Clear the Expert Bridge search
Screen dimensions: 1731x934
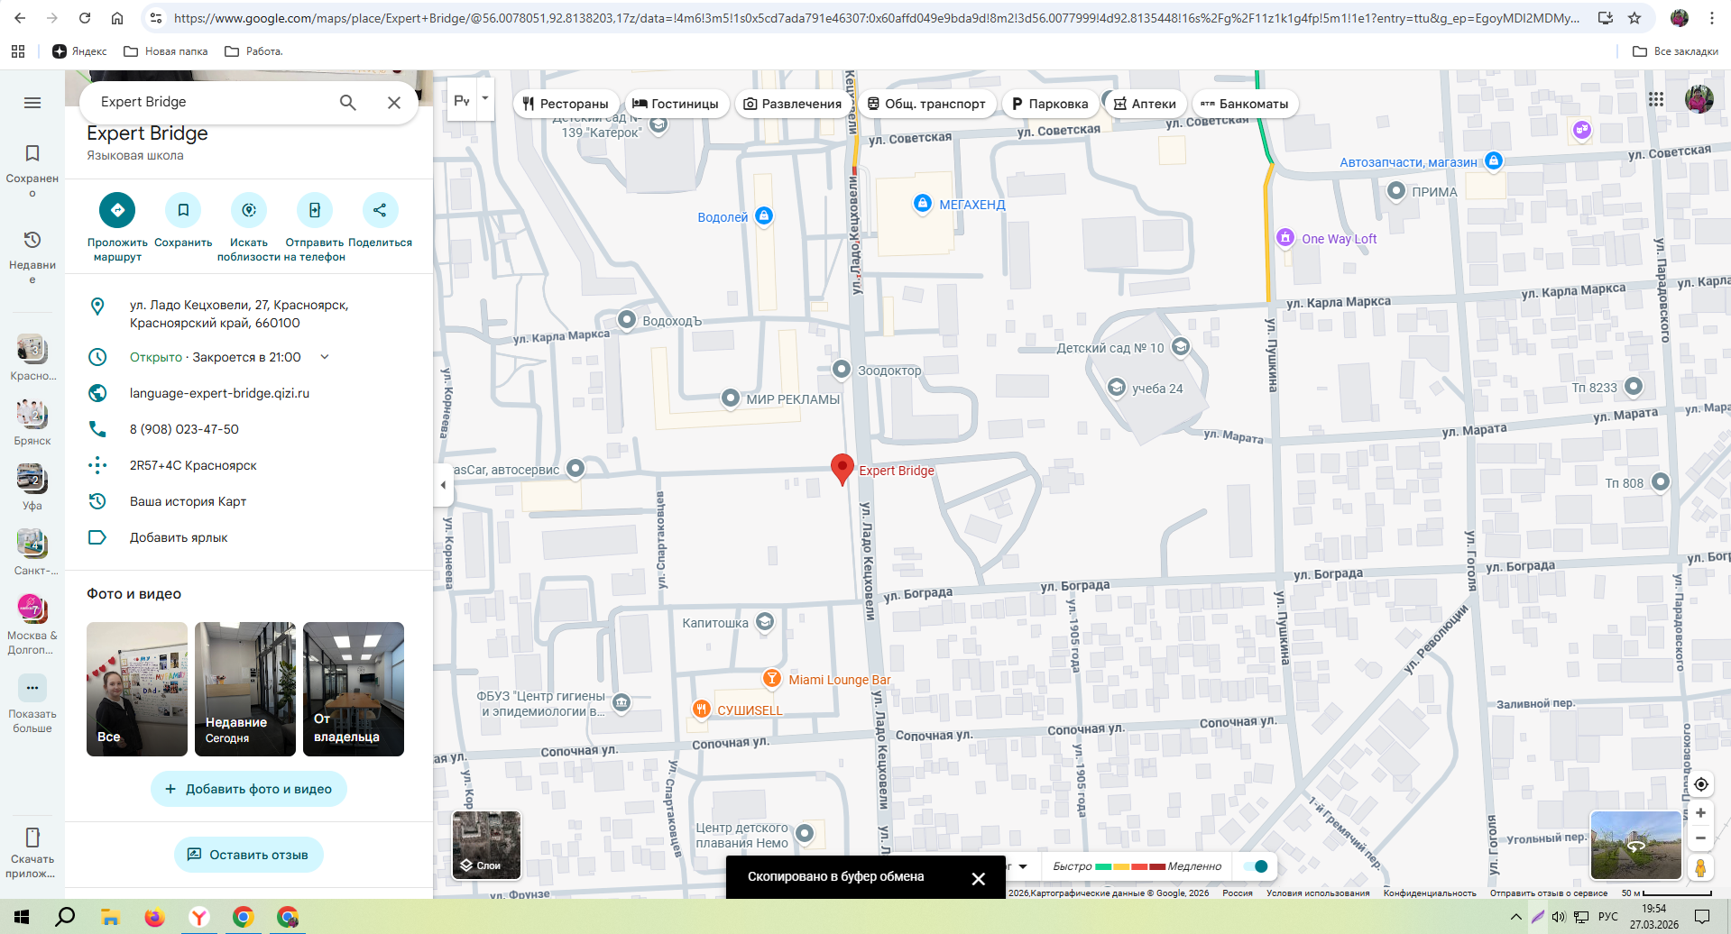[394, 103]
